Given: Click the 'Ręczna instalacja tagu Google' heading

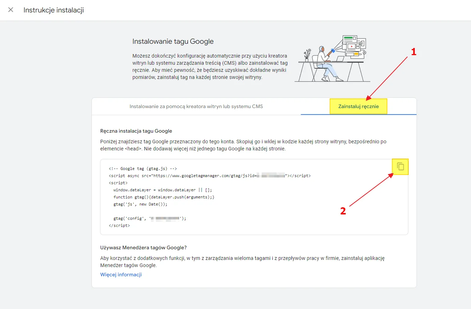Looking at the screenshot, I should [x=136, y=131].
